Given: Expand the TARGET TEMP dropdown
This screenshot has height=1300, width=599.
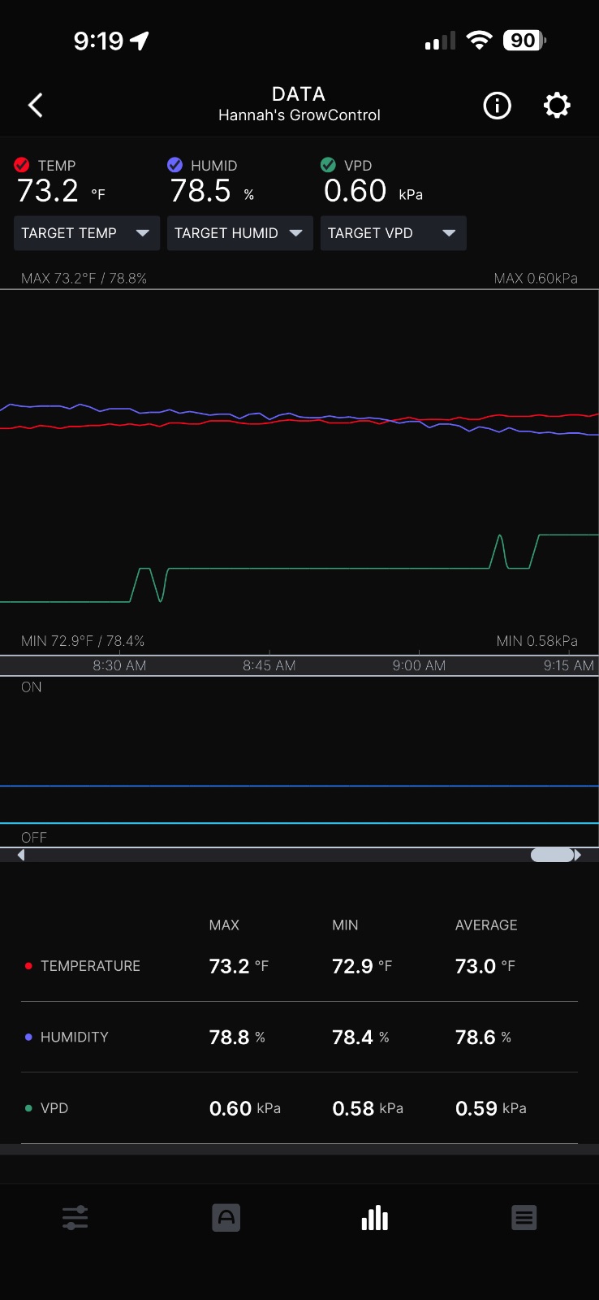Looking at the screenshot, I should 86,233.
